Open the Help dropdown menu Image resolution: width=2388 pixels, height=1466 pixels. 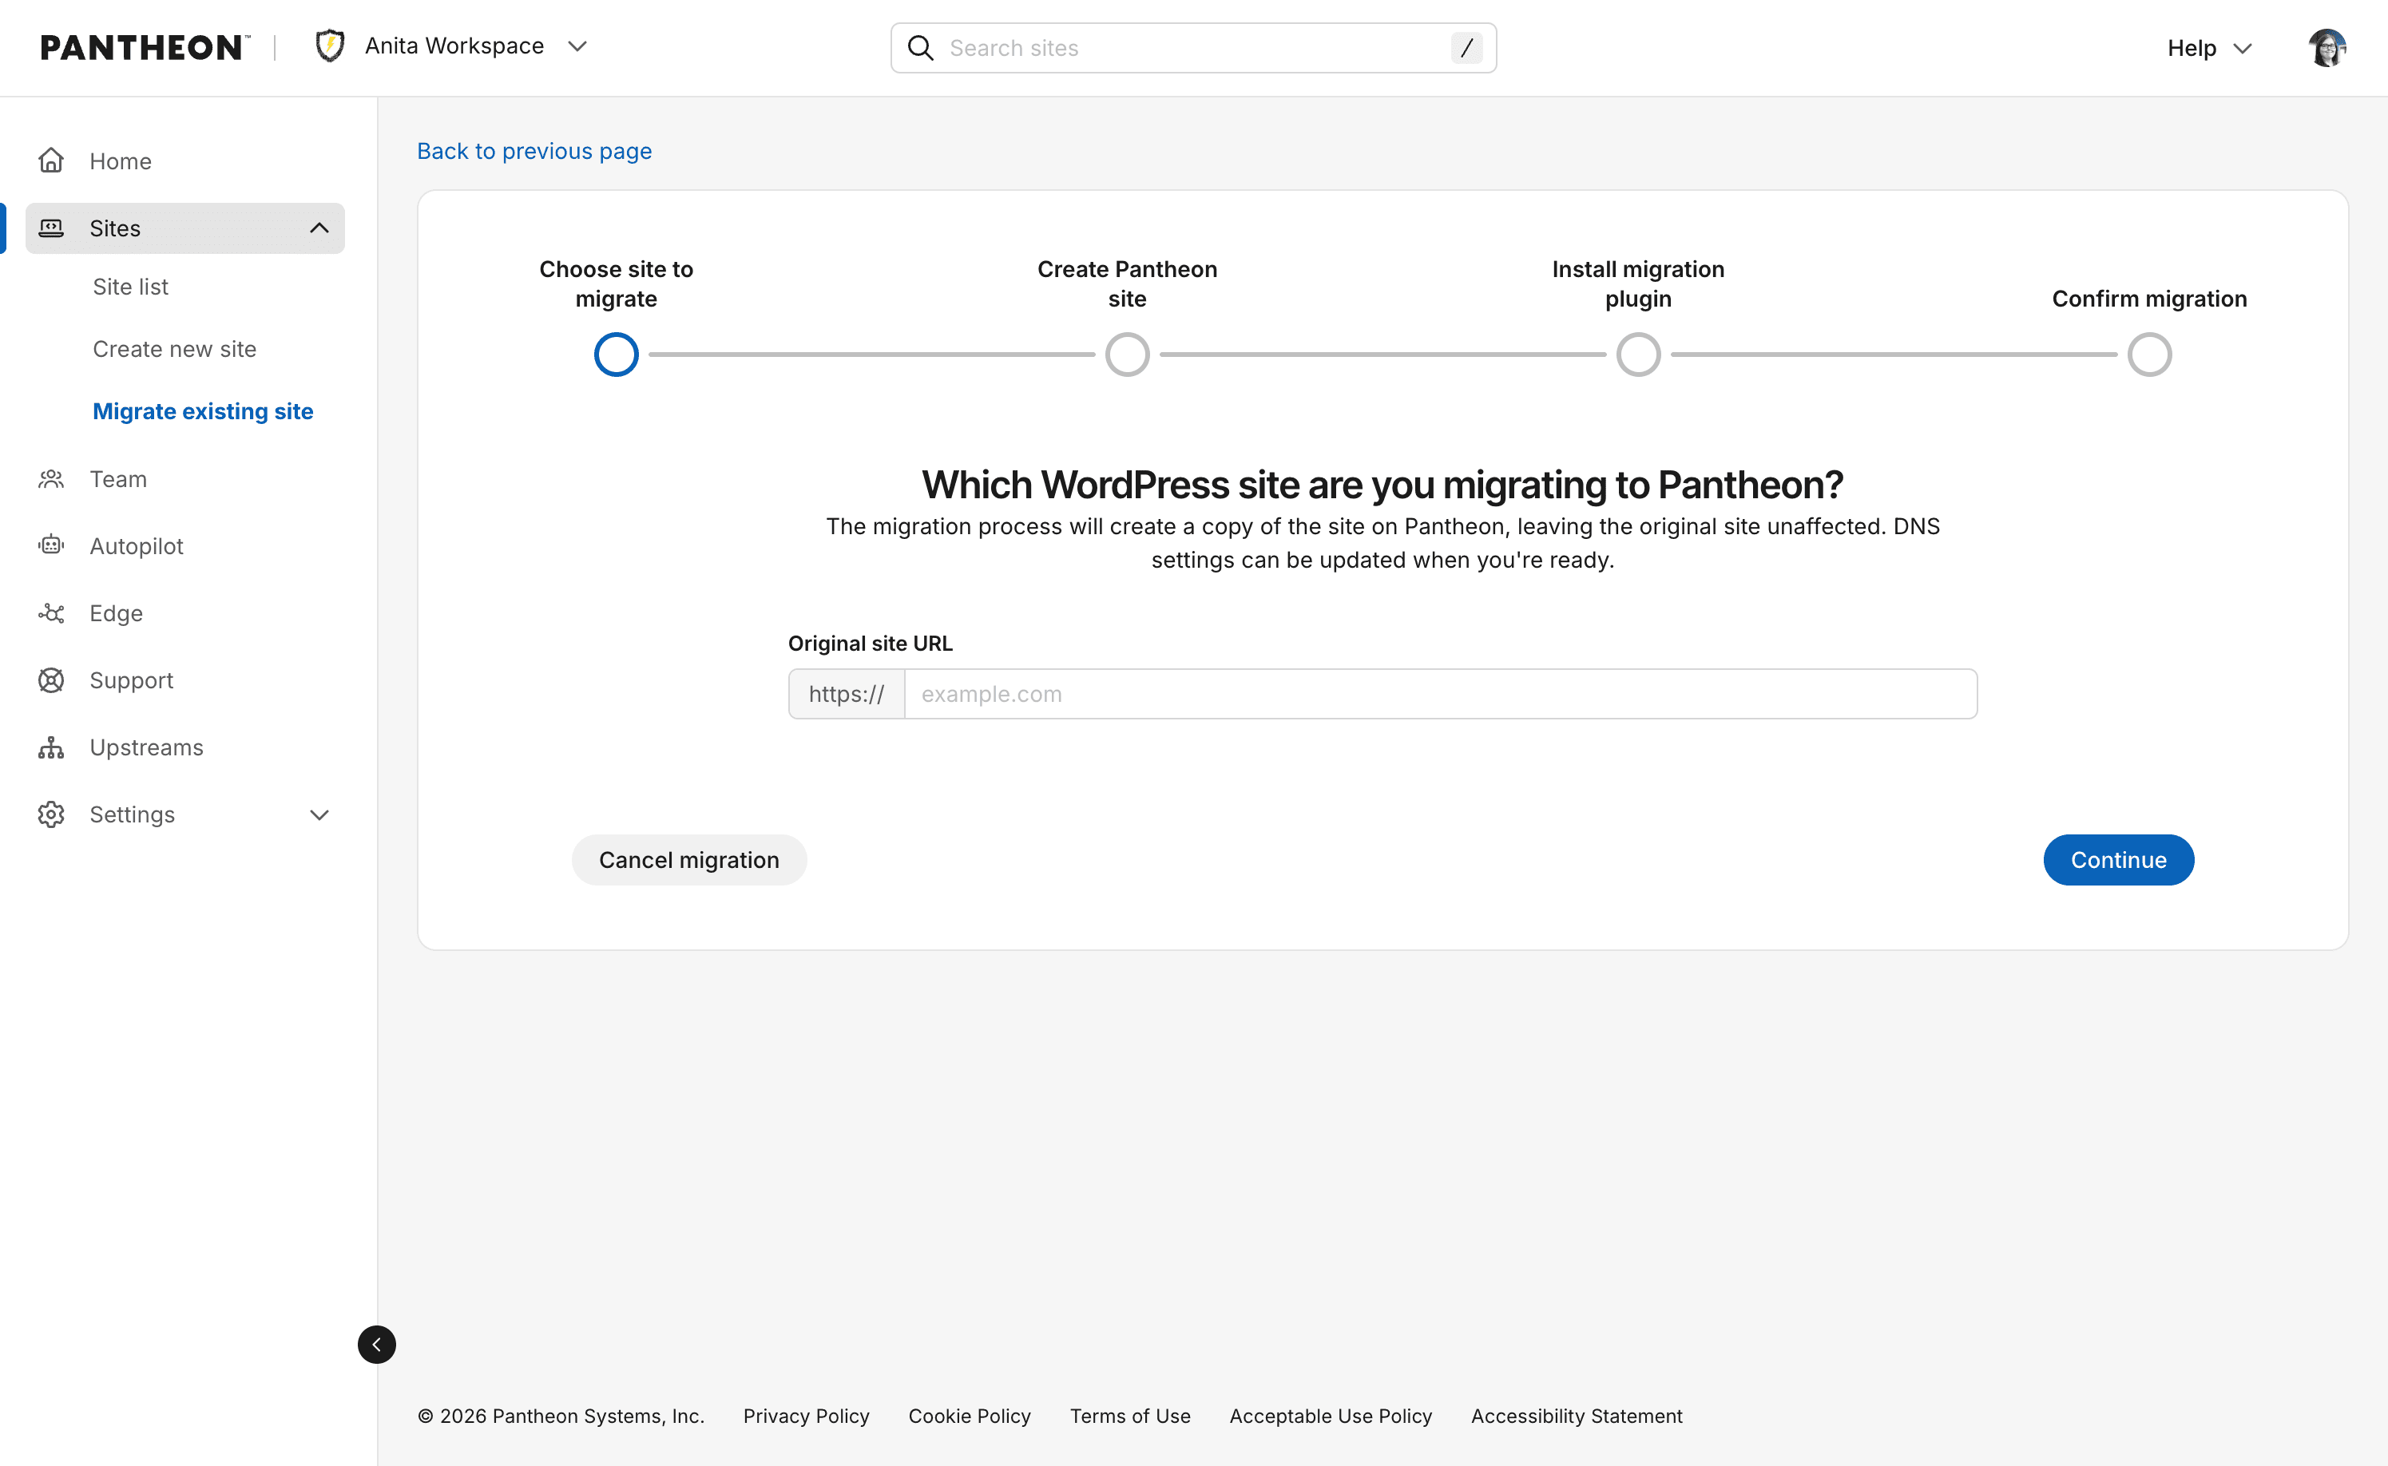(x=2208, y=48)
